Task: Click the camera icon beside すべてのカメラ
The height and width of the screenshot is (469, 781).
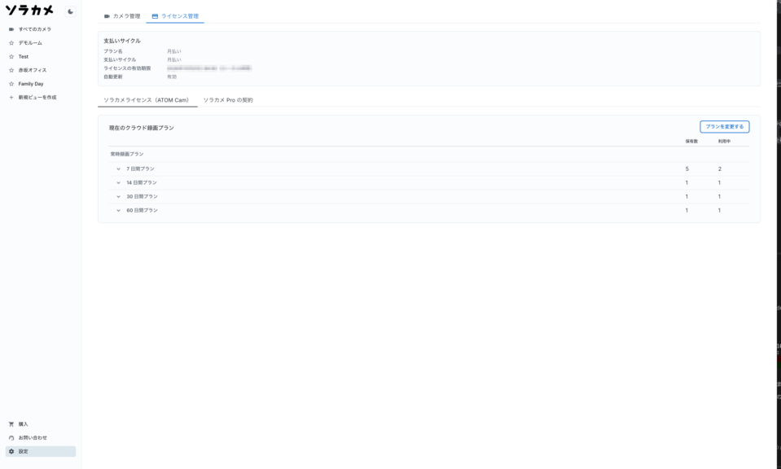Action: pos(11,29)
